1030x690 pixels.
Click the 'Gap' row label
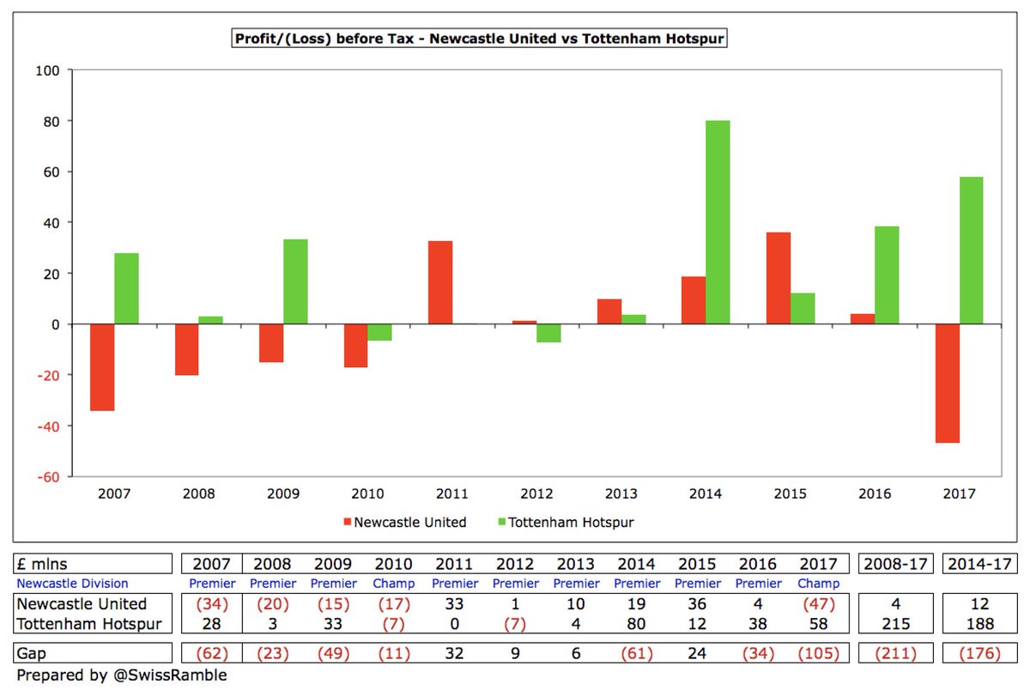[33, 654]
